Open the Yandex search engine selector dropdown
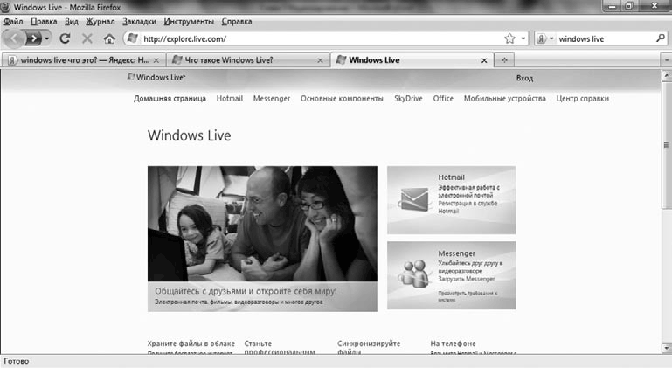Viewport: 672px width, 368px height. pyautogui.click(x=545, y=38)
